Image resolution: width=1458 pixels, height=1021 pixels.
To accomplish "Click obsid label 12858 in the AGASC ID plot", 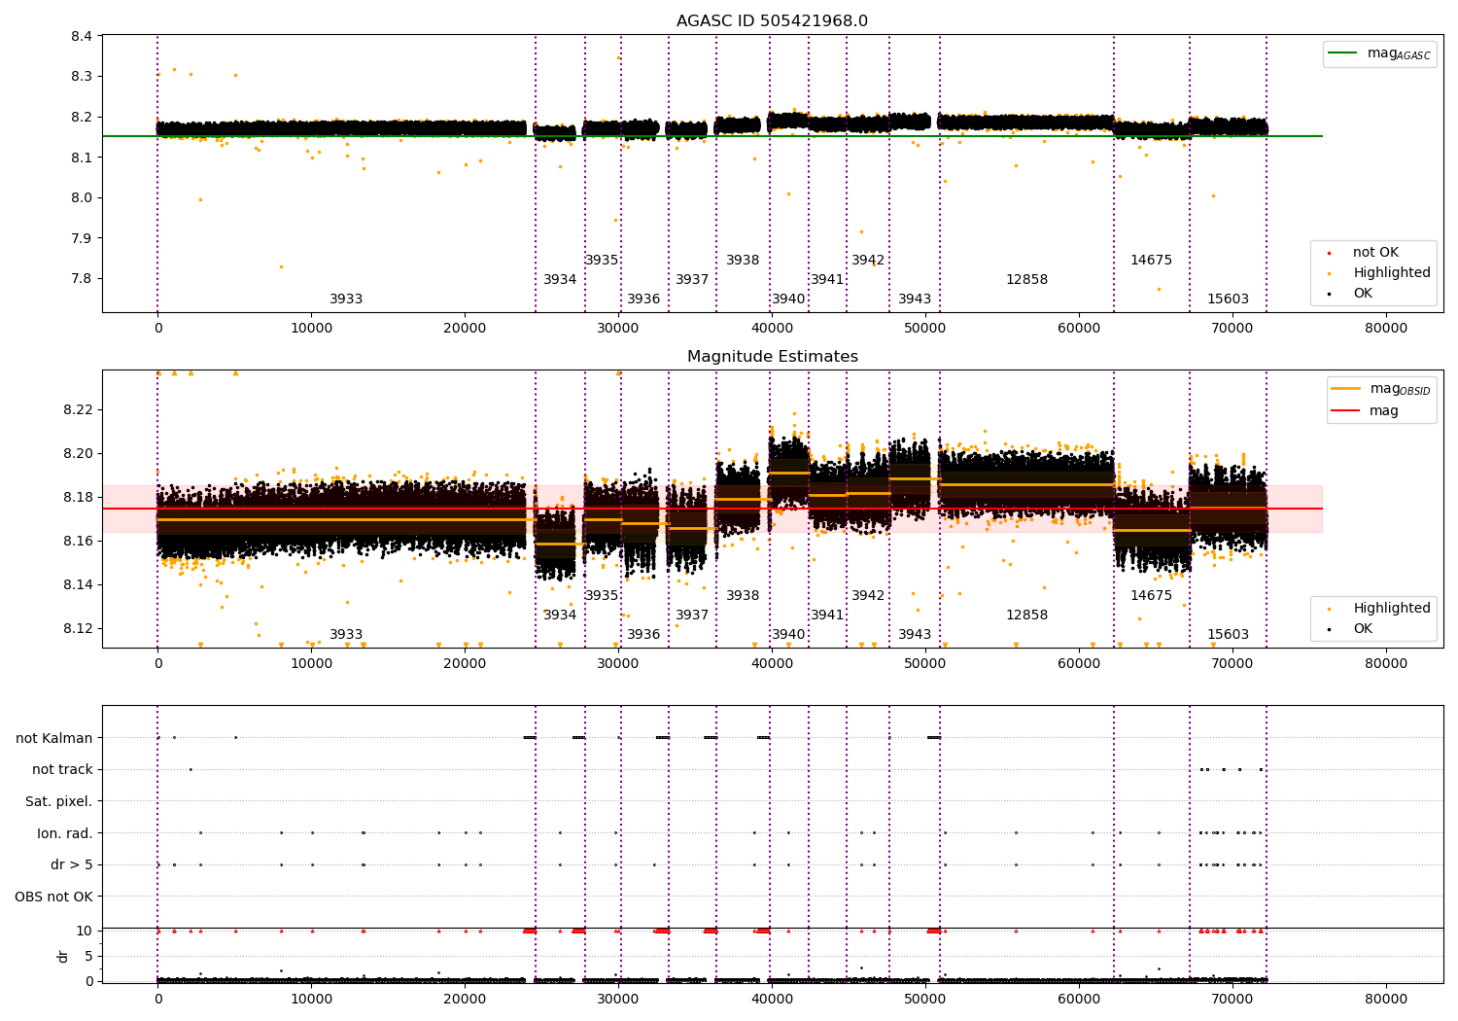I will click(1026, 279).
